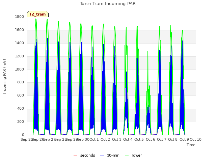Click the 600 y-axis tick value
The width and height of the screenshot is (216, 162).
[21, 95]
